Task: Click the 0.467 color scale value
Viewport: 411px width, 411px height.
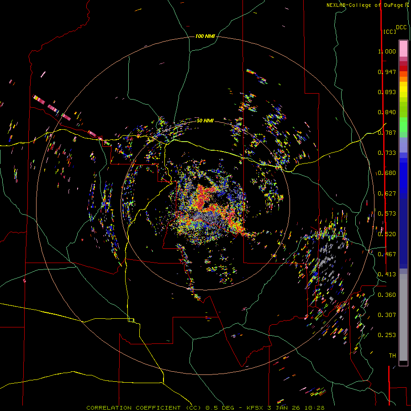Action: pyautogui.click(x=387, y=254)
